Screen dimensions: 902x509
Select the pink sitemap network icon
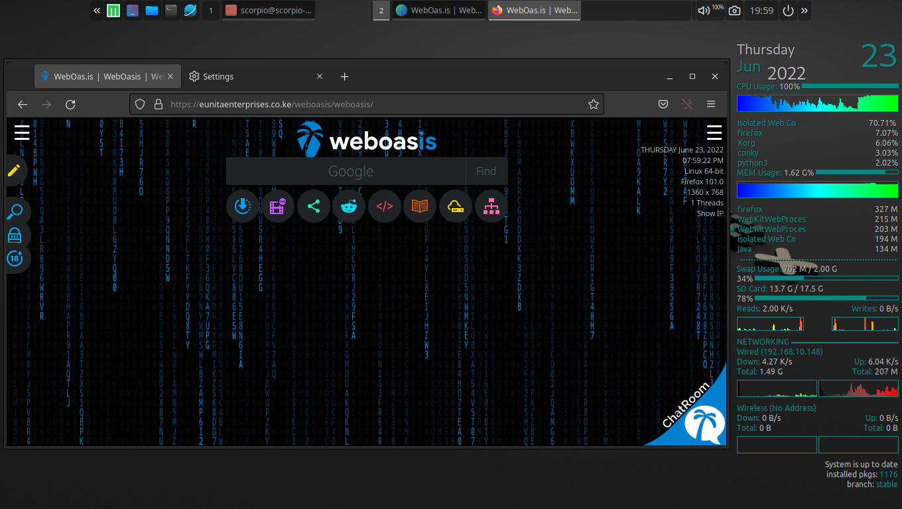point(491,206)
